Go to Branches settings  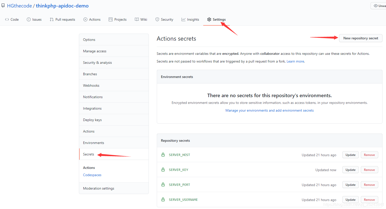pyautogui.click(x=114, y=74)
